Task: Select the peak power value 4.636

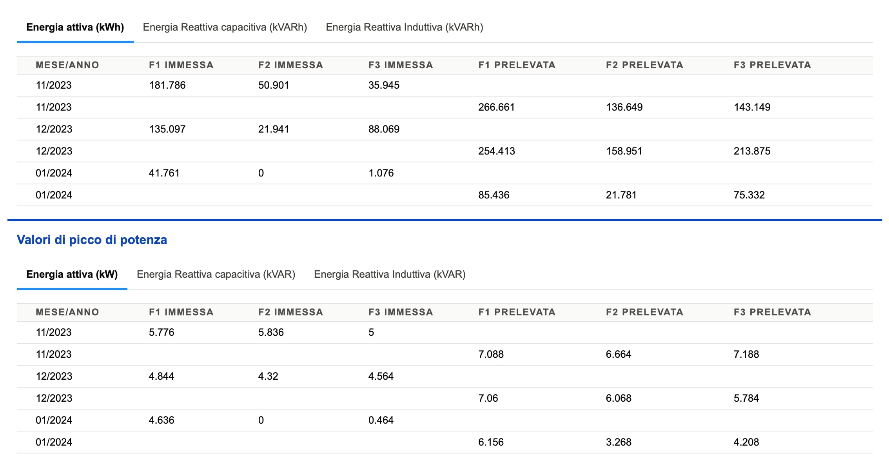Action: tap(161, 420)
